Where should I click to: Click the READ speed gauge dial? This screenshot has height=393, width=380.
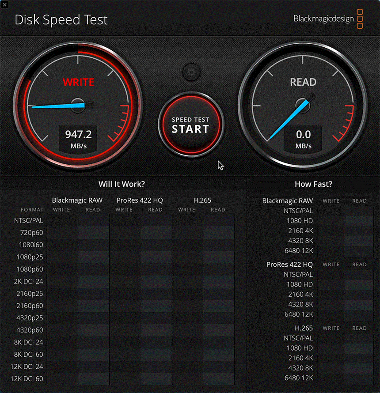303,105
